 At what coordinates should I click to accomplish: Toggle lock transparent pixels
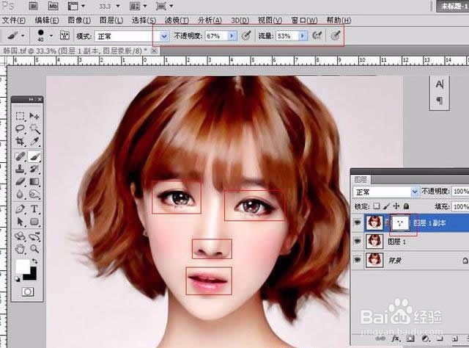[x=377, y=206]
